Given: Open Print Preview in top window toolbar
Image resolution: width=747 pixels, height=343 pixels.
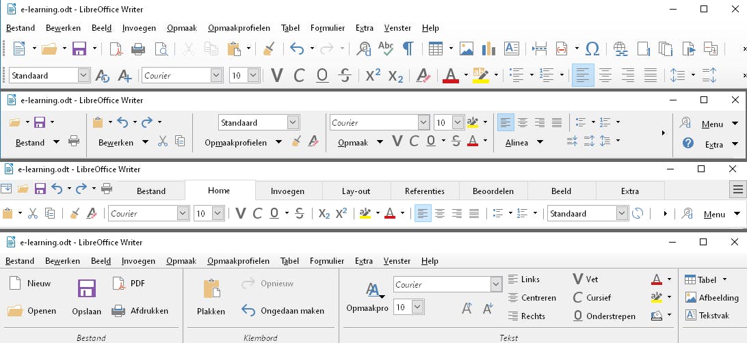Looking at the screenshot, I should (161, 48).
